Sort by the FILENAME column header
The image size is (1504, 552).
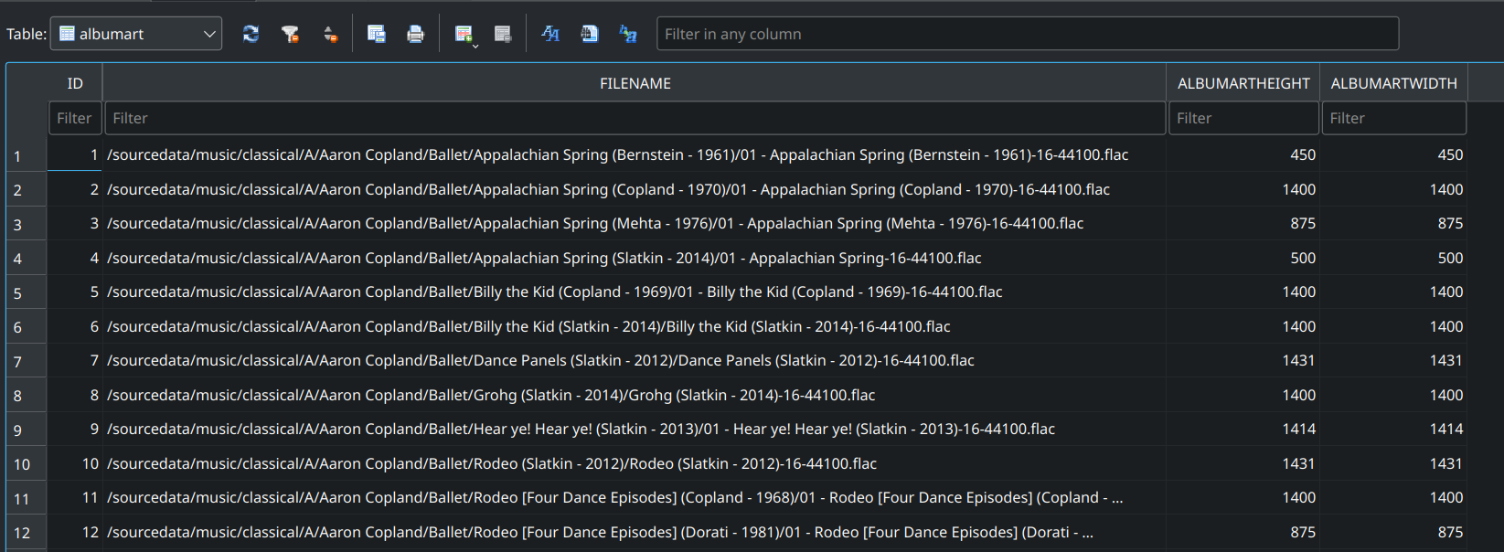click(635, 83)
